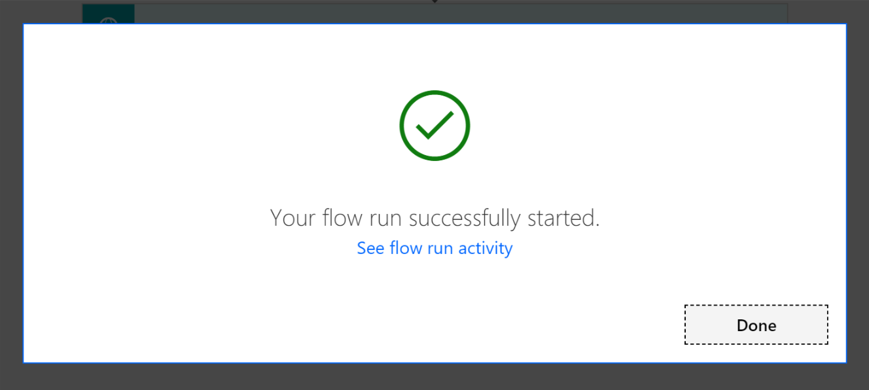Click the dark overlay right of the dialog

point(858,196)
